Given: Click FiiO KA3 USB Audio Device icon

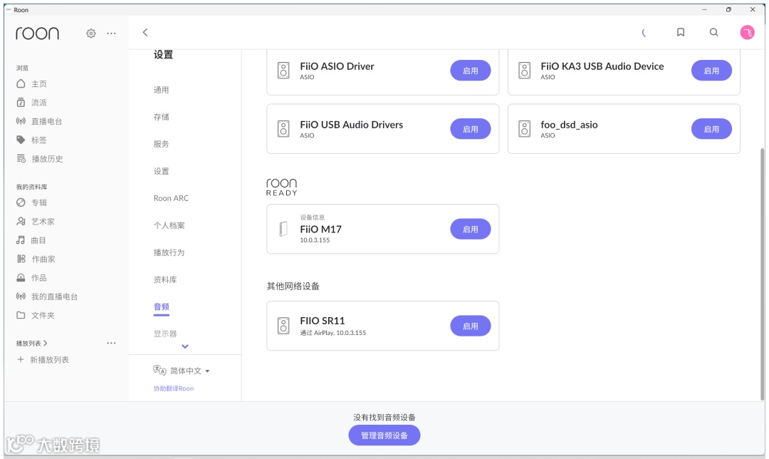Looking at the screenshot, I should coord(524,70).
